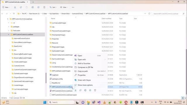187x105 pixels.
Task: Sort by the Date modified column header
Action: [106, 19]
